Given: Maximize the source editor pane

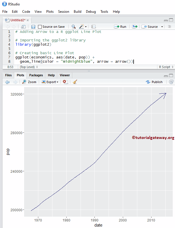Looking at the screenshot, I should (x=171, y=20).
